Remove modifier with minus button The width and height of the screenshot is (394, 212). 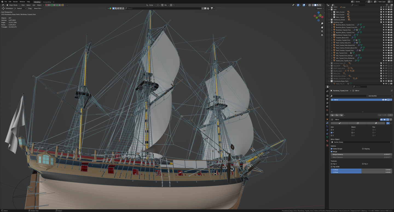pos(390,115)
